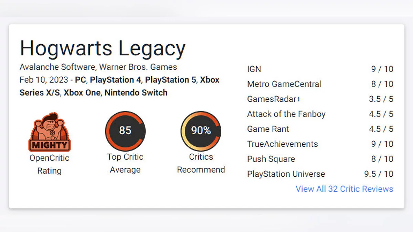This screenshot has width=413, height=232.
Task: Click the 90% Critics Recommend circle
Action: coord(201,131)
